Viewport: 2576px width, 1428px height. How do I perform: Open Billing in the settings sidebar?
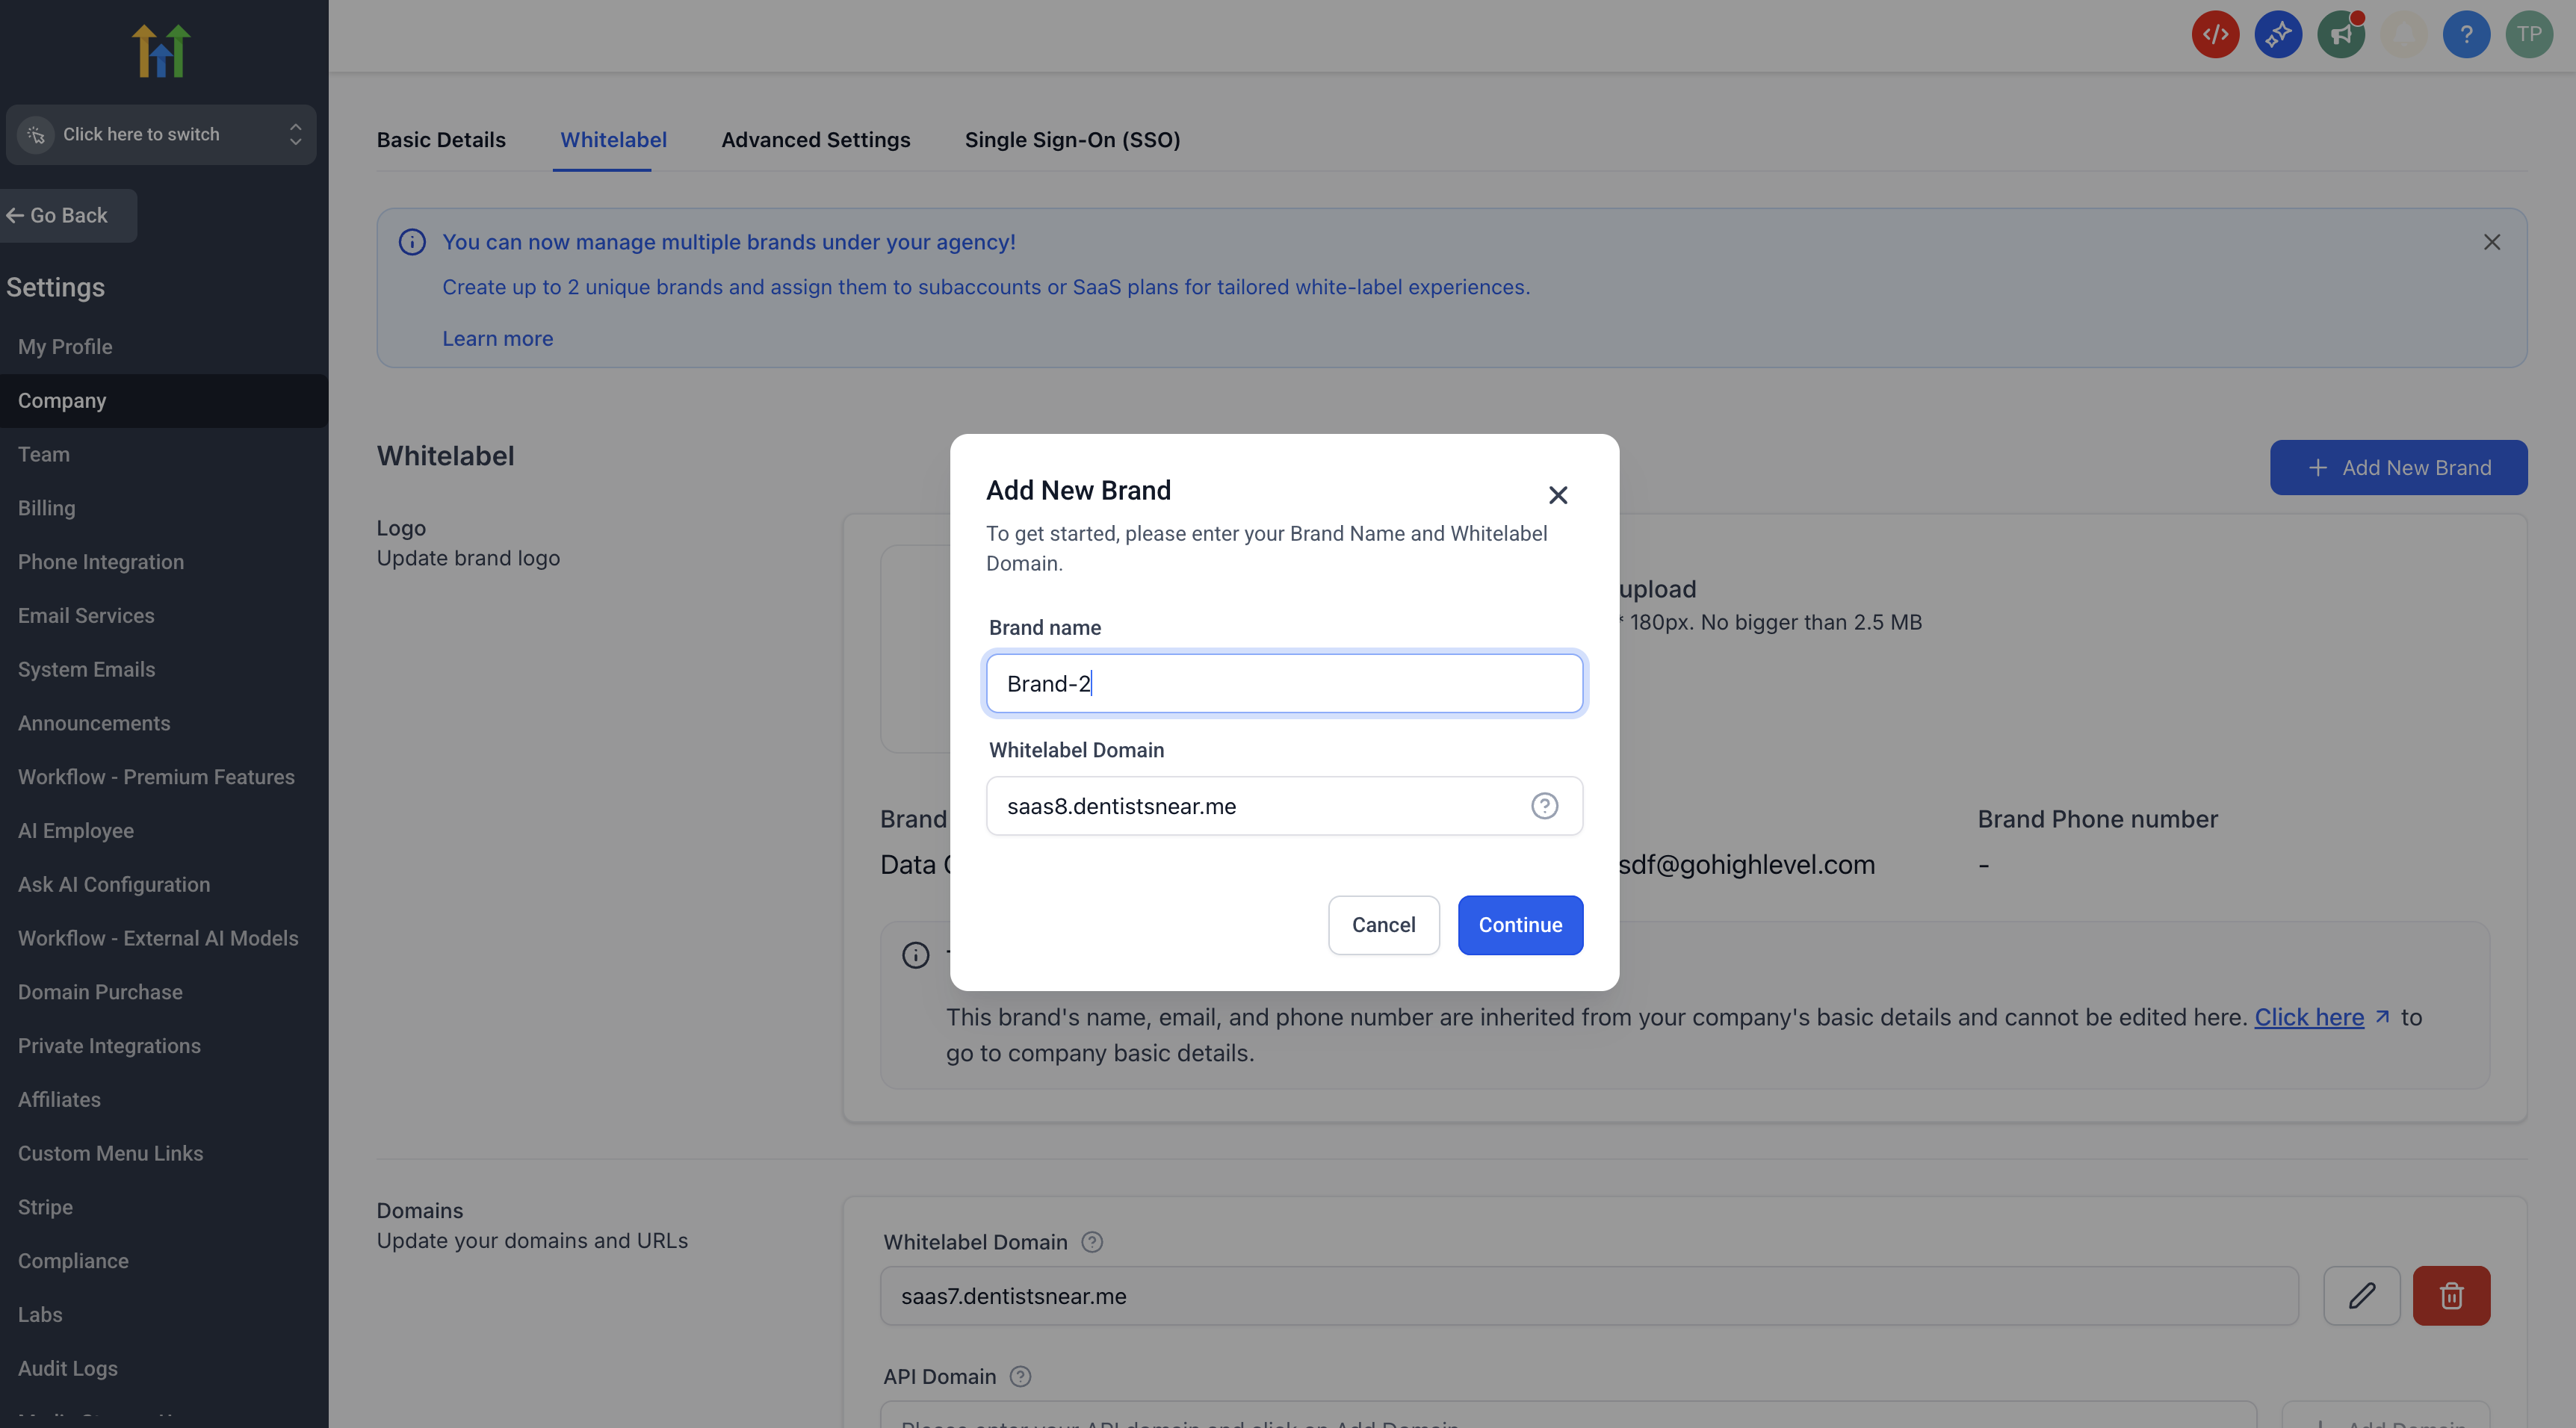pyautogui.click(x=46, y=508)
